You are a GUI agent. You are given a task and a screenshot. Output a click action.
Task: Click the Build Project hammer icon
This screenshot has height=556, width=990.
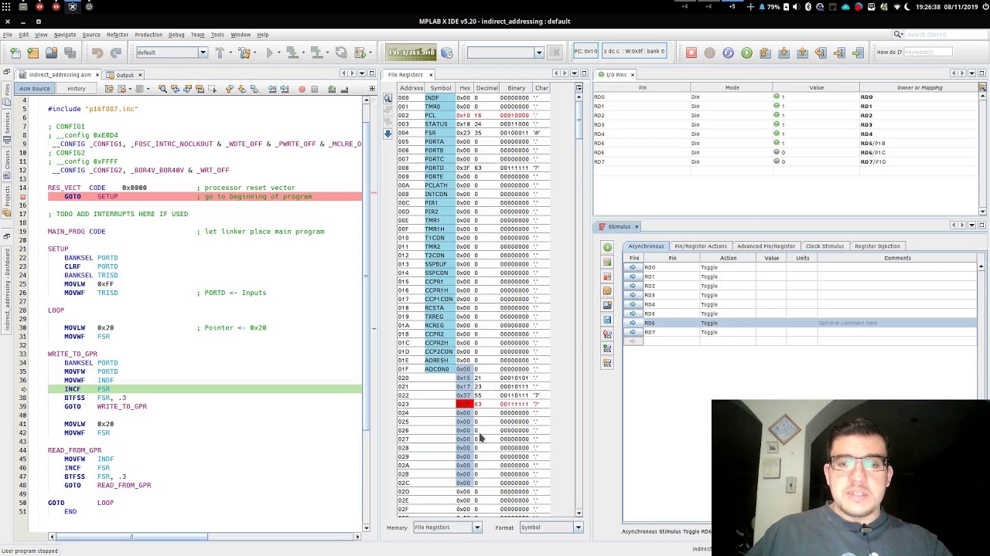[x=220, y=53]
